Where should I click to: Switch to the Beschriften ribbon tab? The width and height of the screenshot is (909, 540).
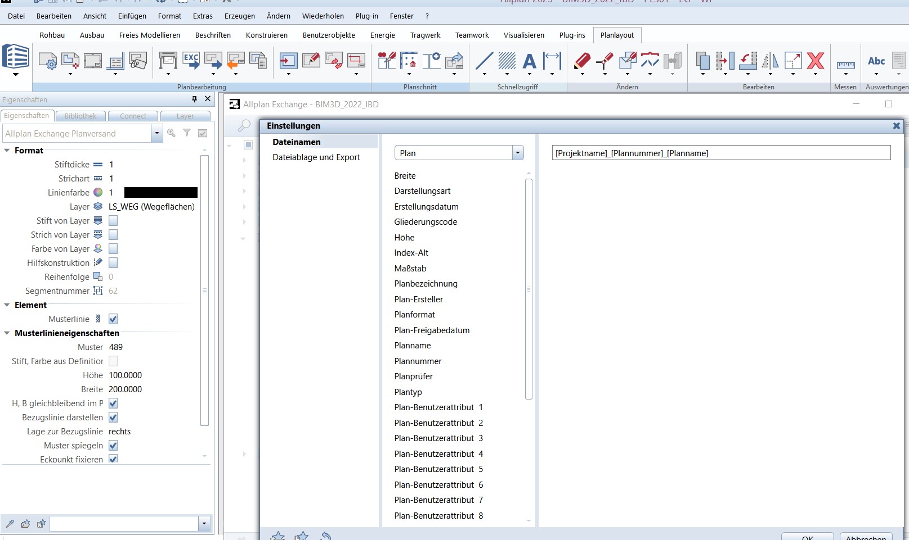pyautogui.click(x=213, y=35)
